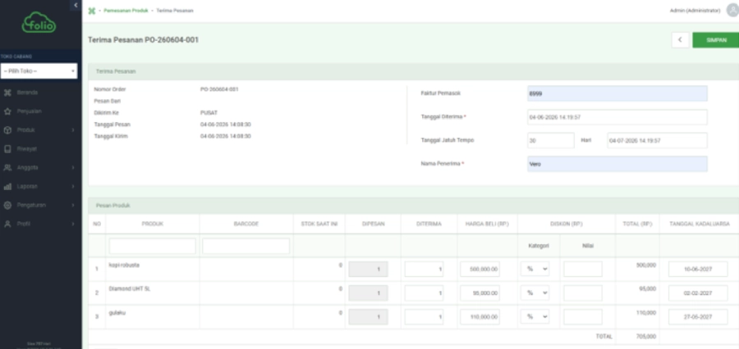Viewport: 739px width, 349px height.
Task: Click the Produk box icon
Action: click(7, 129)
